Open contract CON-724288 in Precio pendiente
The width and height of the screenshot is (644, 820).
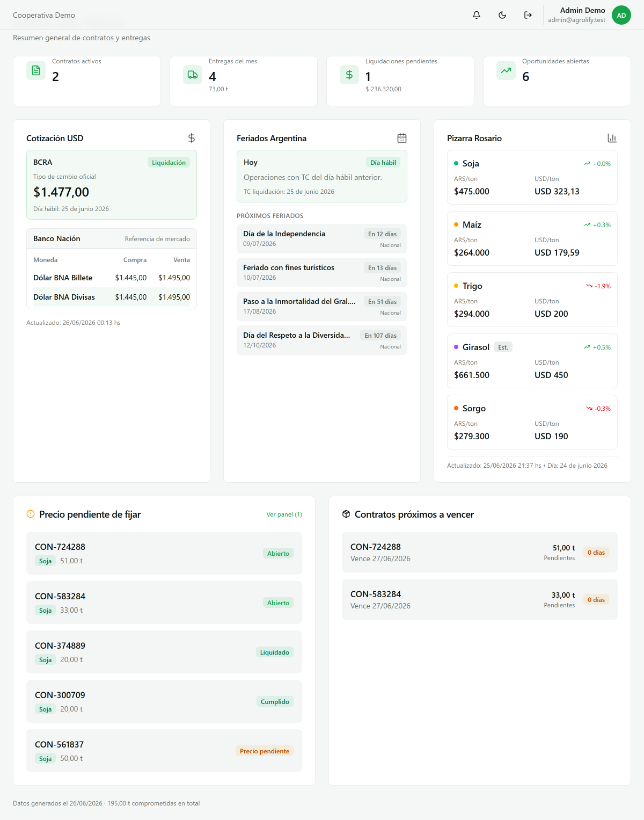164,553
